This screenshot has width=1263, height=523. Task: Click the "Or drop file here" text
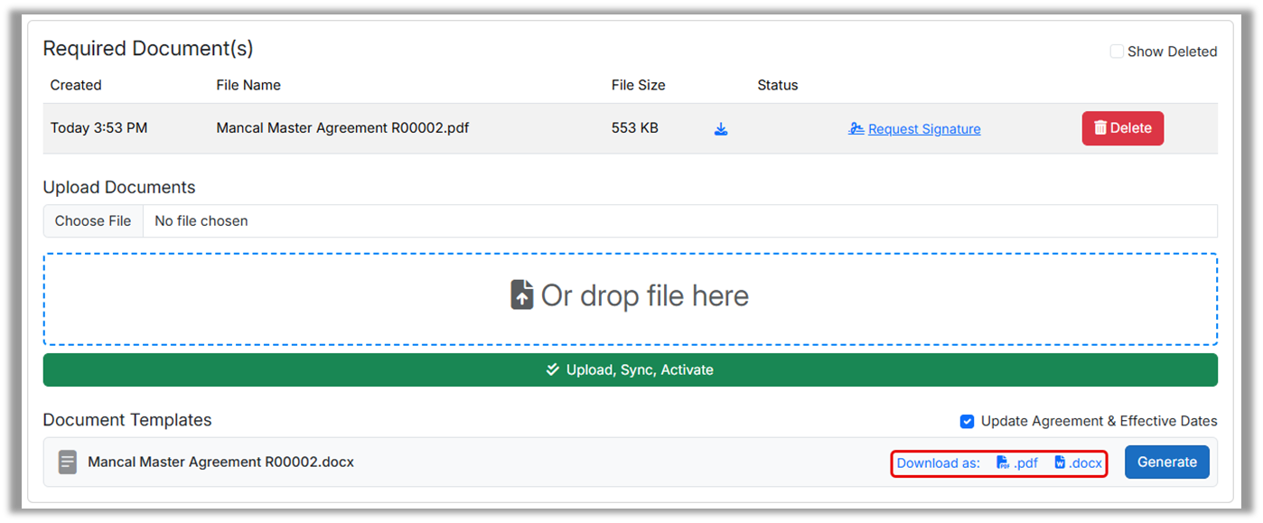[645, 295]
